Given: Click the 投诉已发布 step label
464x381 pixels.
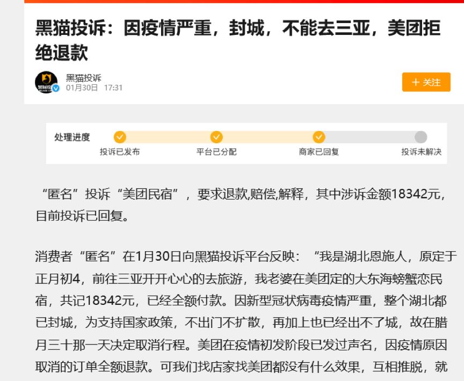Looking at the screenshot, I should click(x=120, y=152).
